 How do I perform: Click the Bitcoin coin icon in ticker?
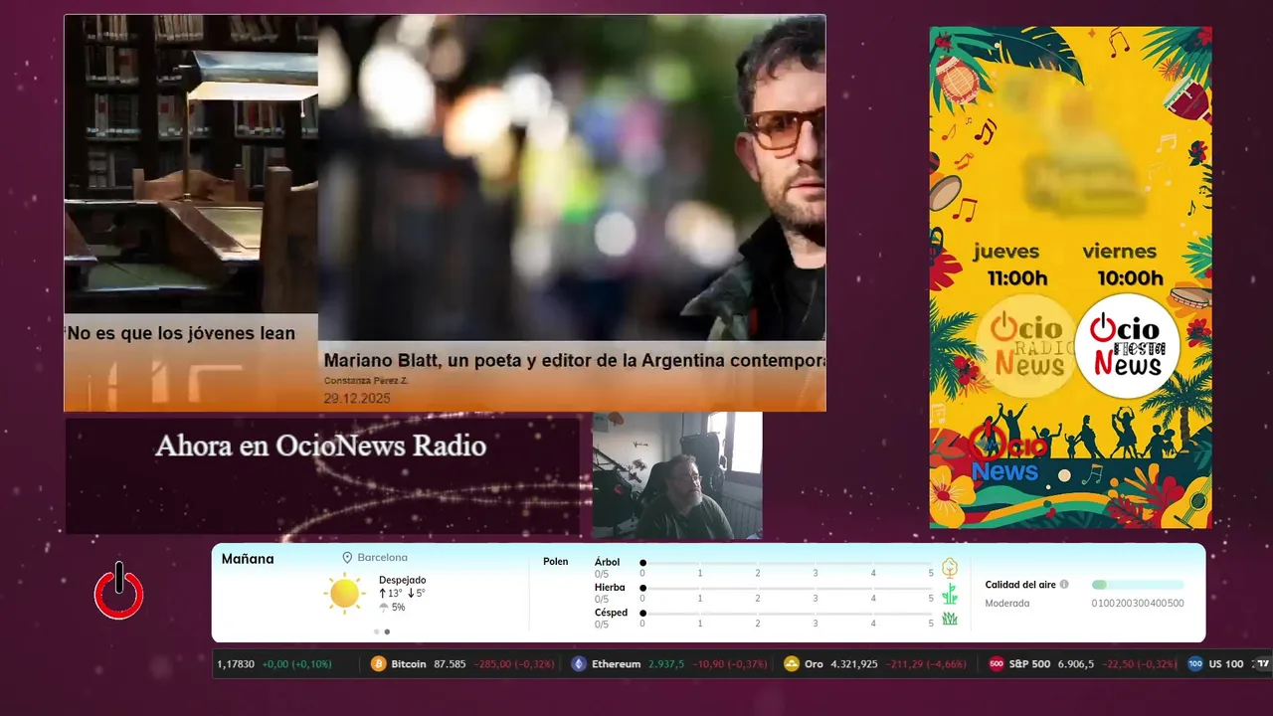[x=378, y=664]
